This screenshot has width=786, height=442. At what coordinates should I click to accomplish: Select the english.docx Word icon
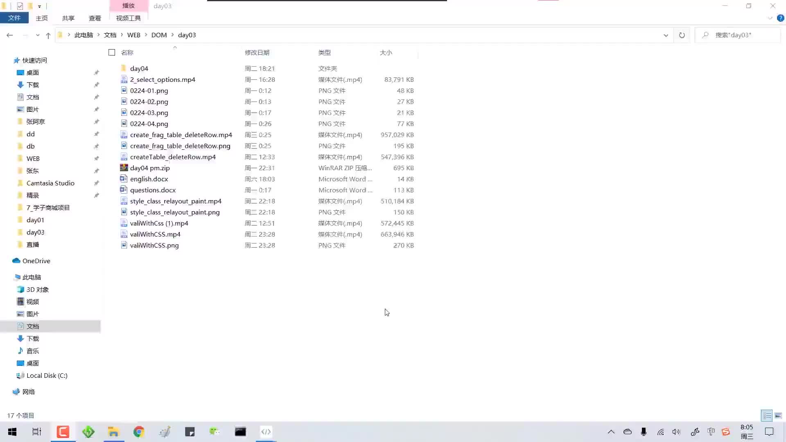124,179
